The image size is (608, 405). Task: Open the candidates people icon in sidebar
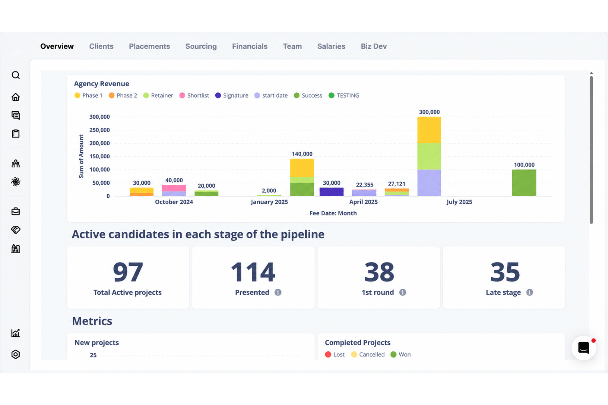click(x=16, y=163)
